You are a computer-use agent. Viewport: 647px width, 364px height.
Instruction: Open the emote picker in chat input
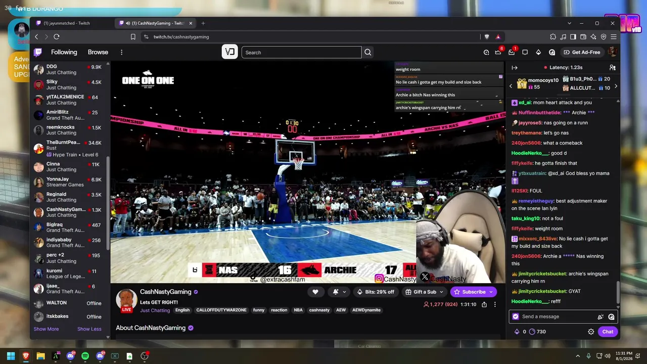[x=611, y=316]
